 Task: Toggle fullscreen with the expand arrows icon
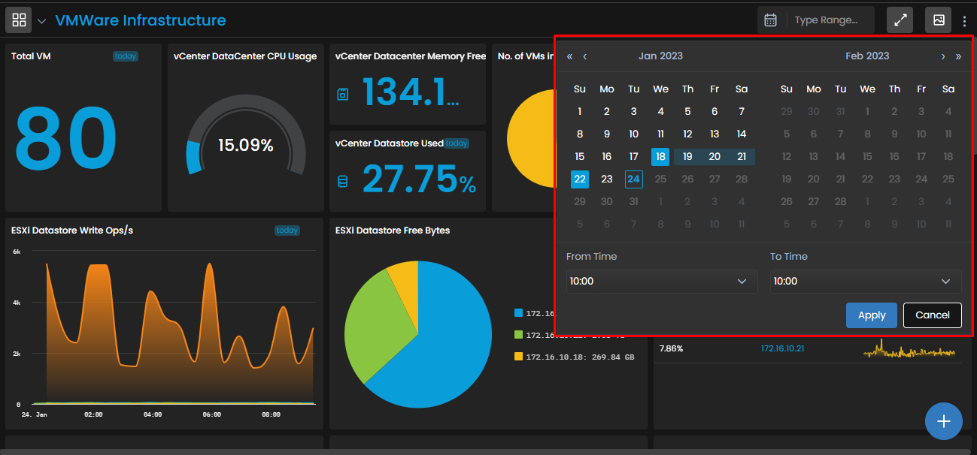(900, 20)
